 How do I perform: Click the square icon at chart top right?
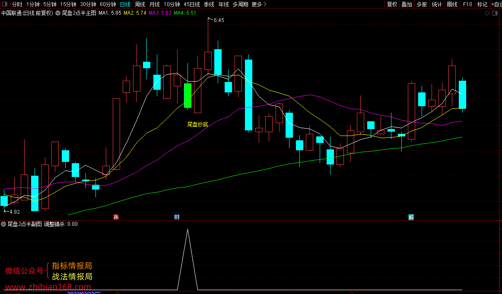pyautogui.click(x=496, y=13)
